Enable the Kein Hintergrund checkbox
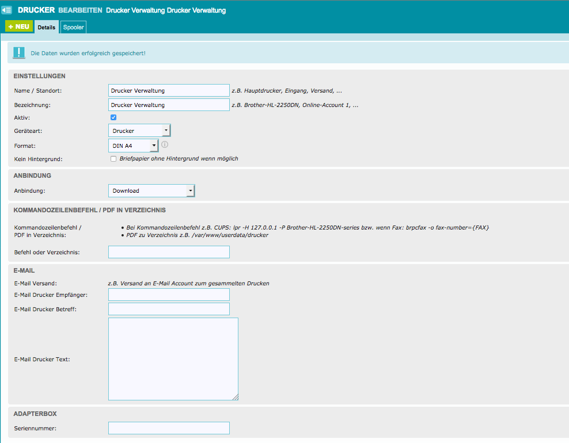 [x=113, y=159]
